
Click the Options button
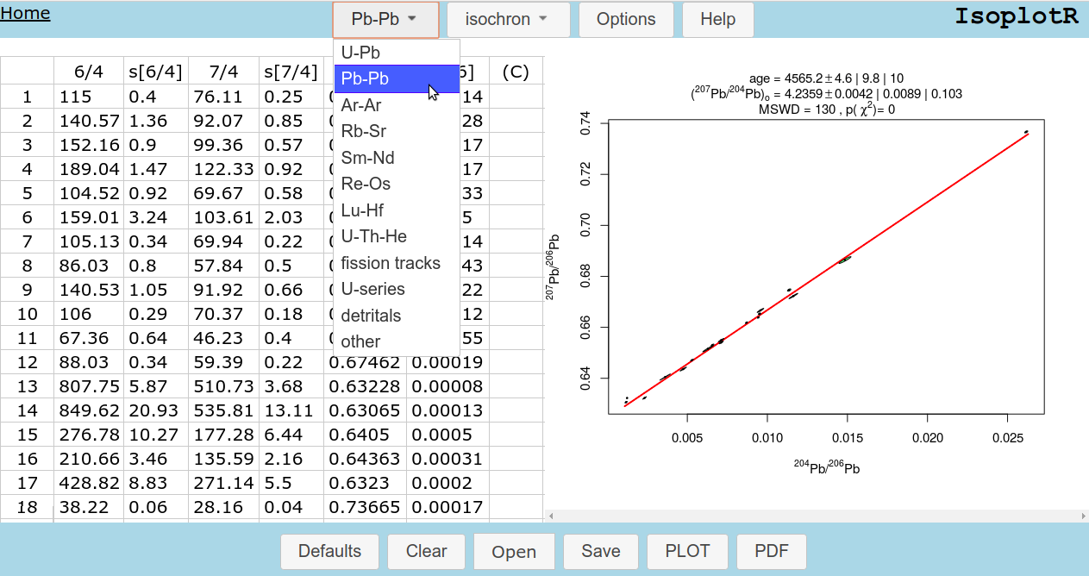625,19
